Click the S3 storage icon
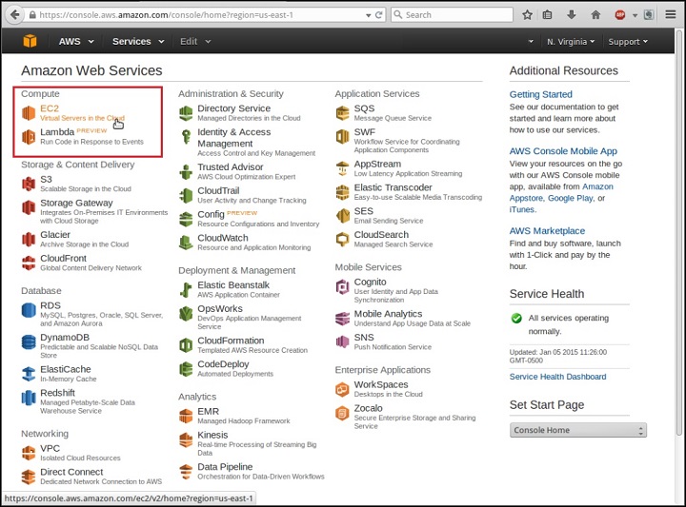The width and height of the screenshot is (686, 507). tap(29, 184)
